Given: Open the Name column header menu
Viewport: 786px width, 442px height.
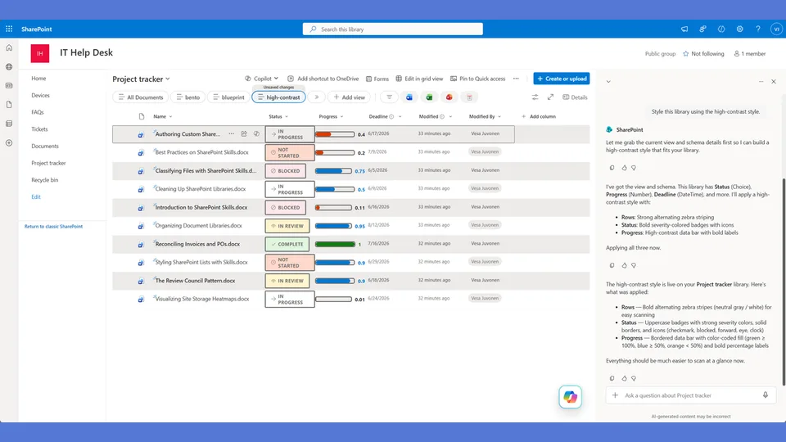Looking at the screenshot, I should [x=162, y=116].
